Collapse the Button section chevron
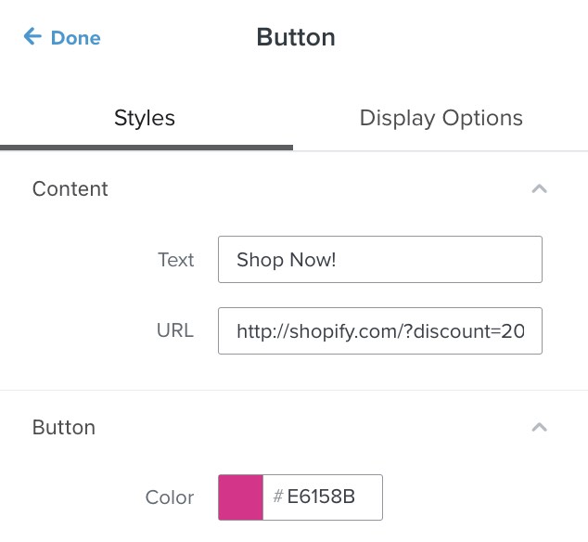This screenshot has height=542, width=588. click(x=539, y=427)
